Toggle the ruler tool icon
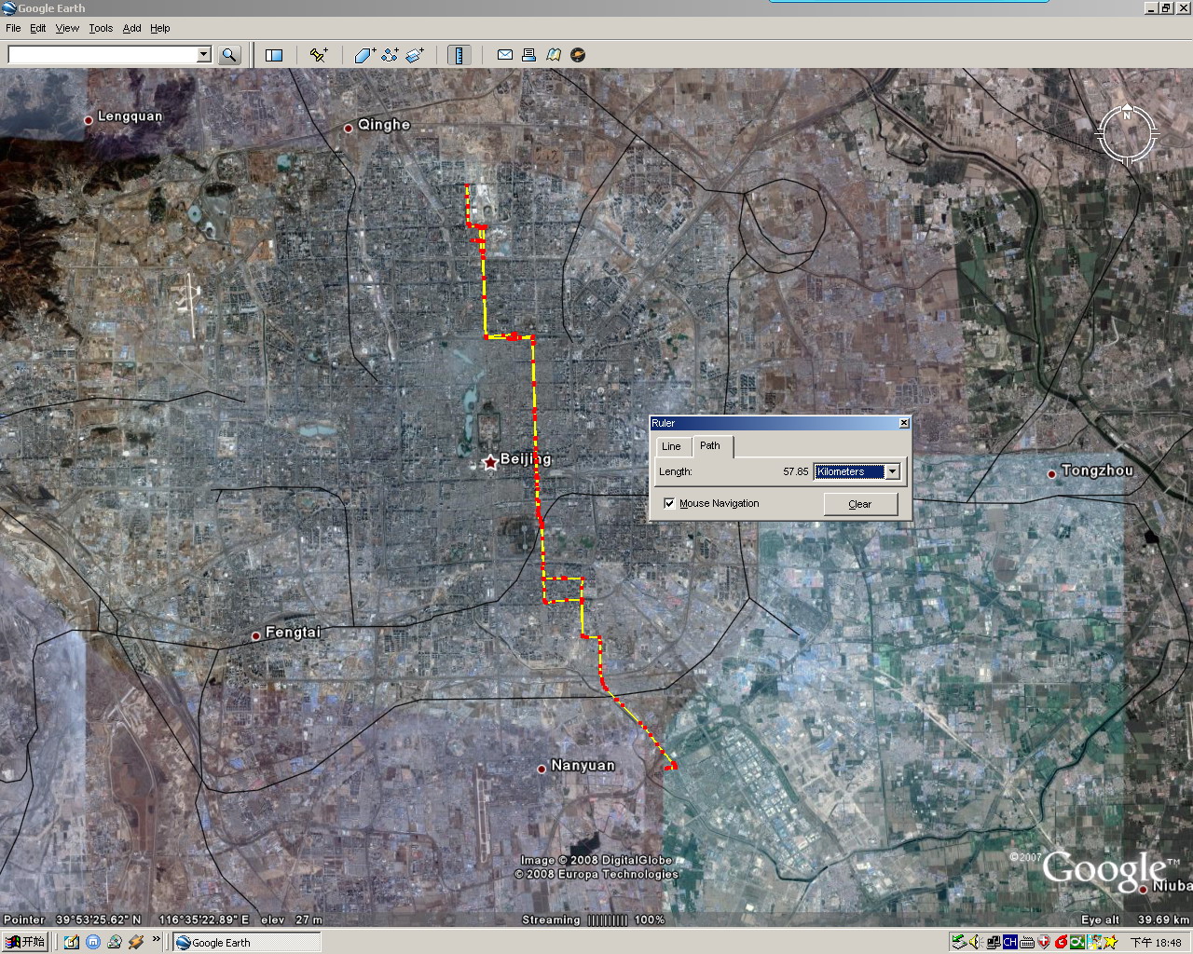 click(x=459, y=55)
